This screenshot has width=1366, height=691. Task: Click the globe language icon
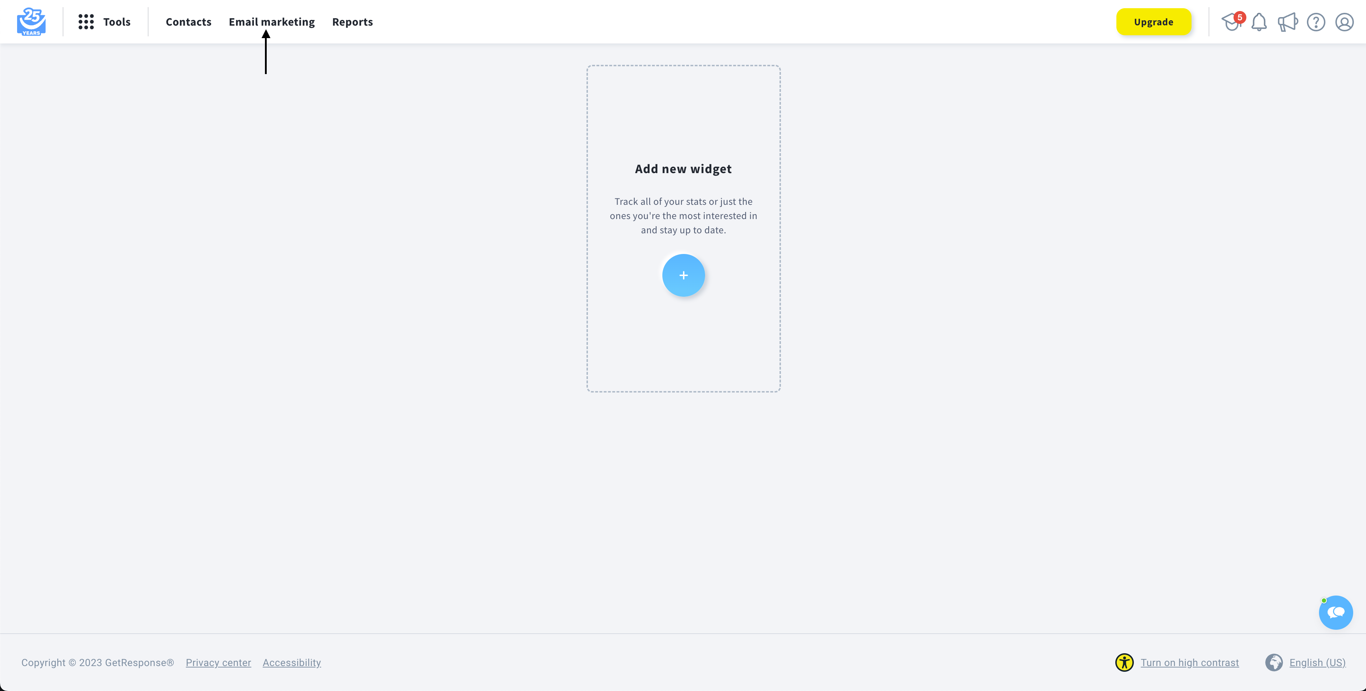(1274, 663)
